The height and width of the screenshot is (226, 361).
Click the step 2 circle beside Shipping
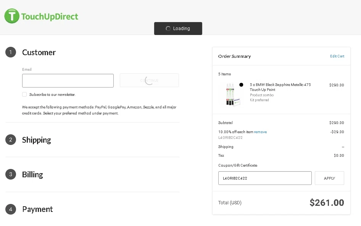point(11,140)
